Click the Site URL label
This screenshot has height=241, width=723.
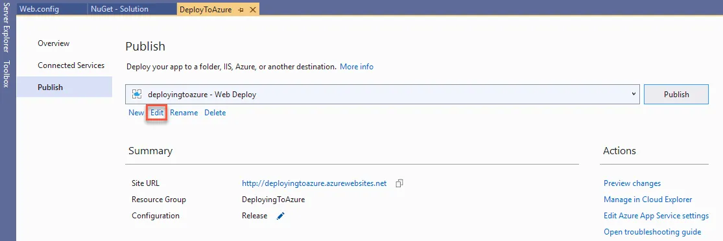click(145, 183)
